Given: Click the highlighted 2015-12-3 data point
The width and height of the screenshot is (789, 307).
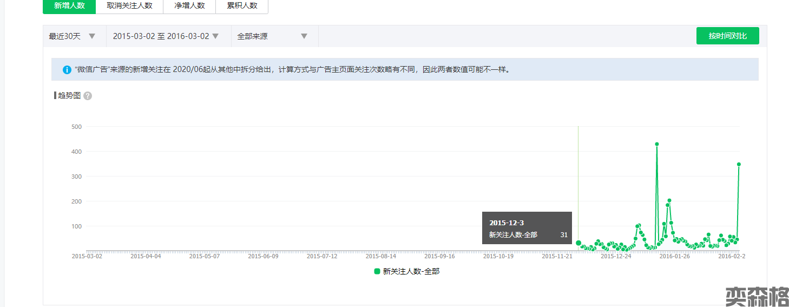Looking at the screenshot, I should [x=578, y=243].
